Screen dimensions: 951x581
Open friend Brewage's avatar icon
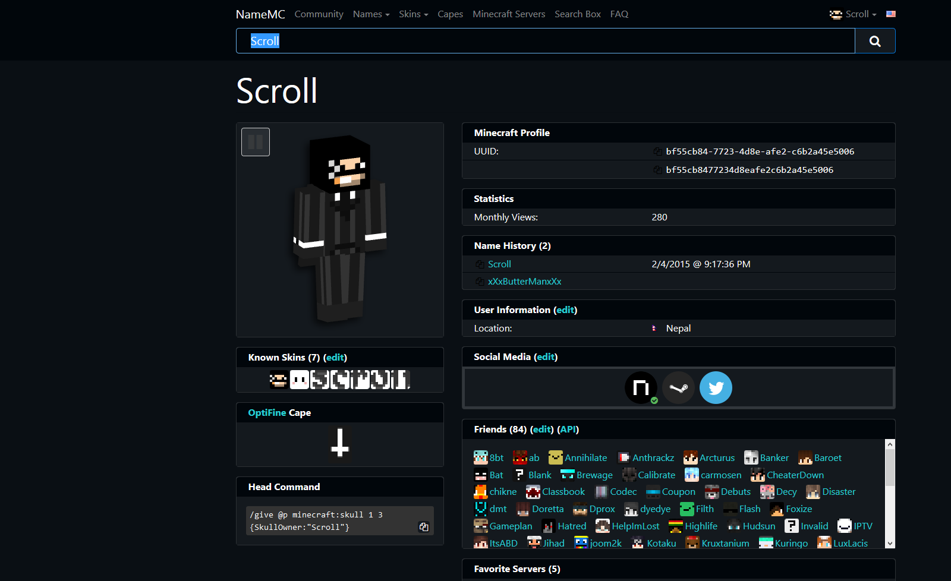tap(568, 475)
